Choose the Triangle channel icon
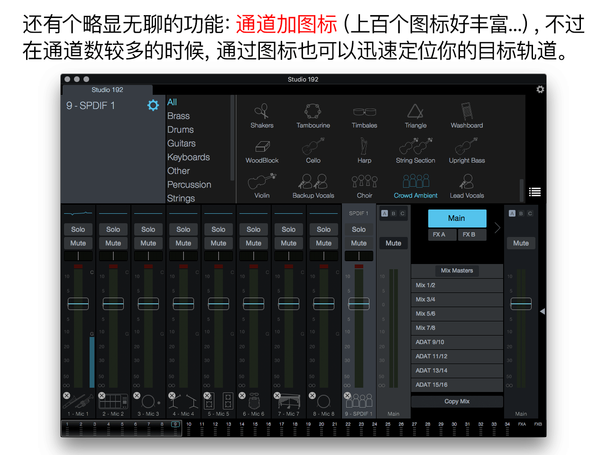Image resolution: width=607 pixels, height=455 pixels. tap(415, 116)
